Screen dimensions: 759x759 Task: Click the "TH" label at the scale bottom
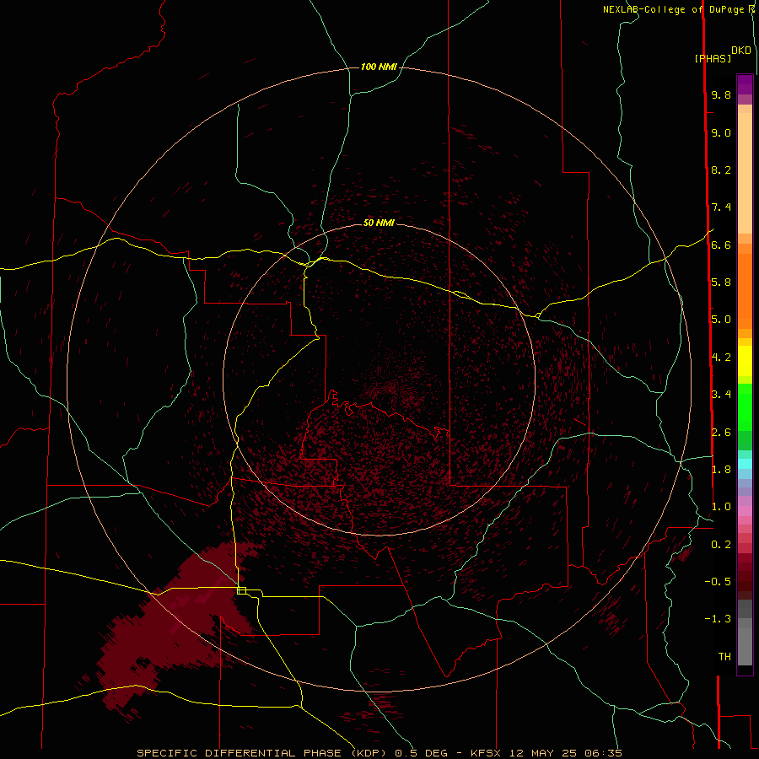pos(724,657)
